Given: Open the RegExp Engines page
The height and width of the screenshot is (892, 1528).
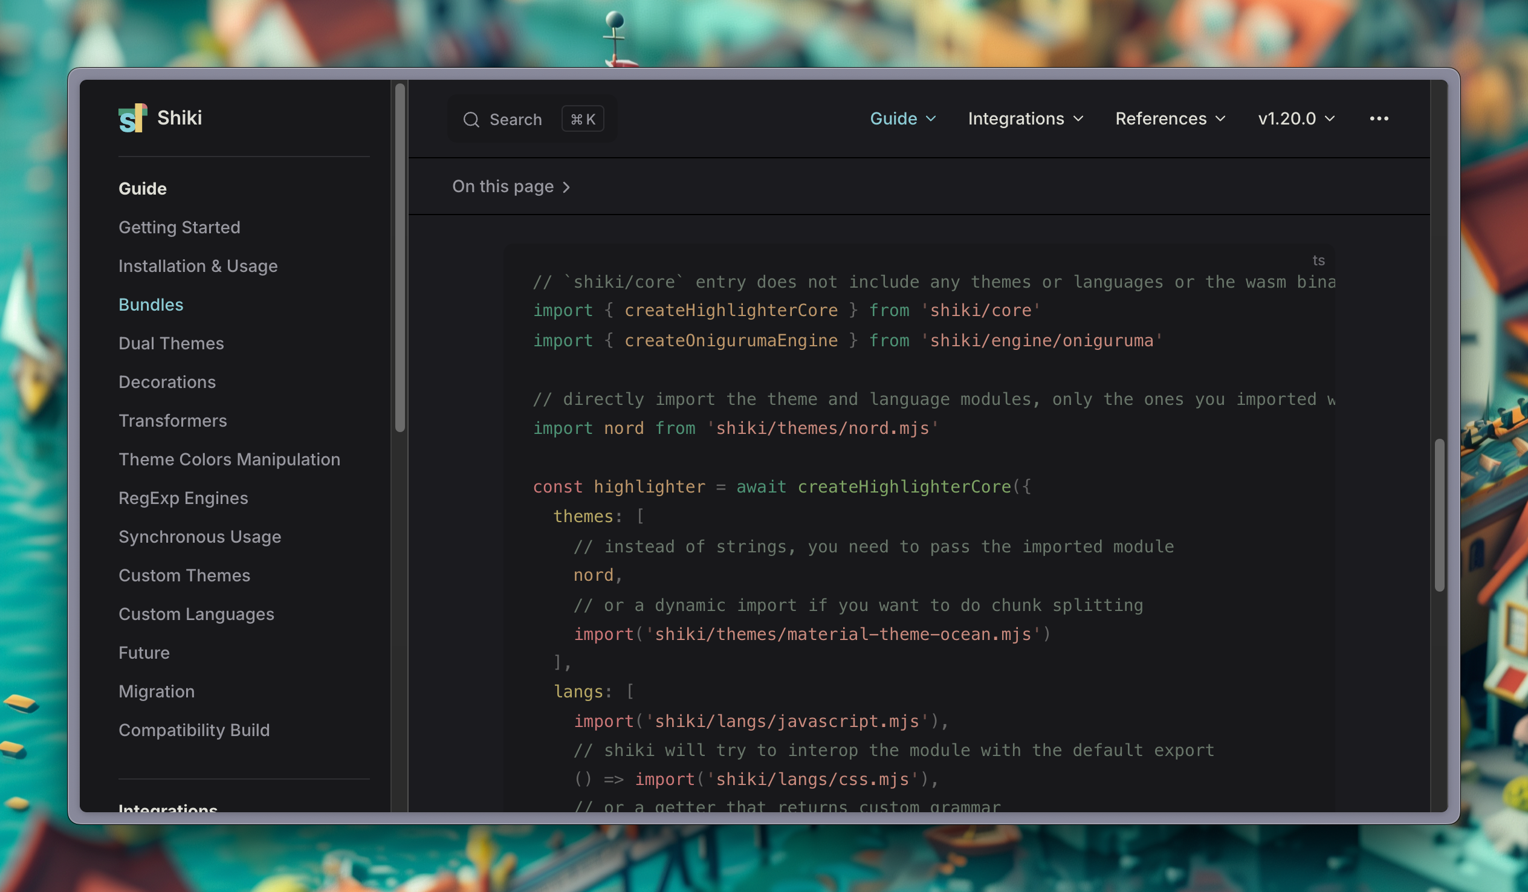Looking at the screenshot, I should click(x=184, y=498).
